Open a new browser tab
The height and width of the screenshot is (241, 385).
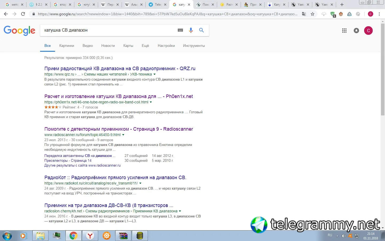point(342,5)
